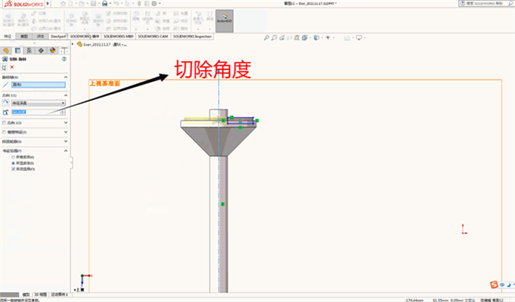
Task: Open the DimXpert tab
Action: [58, 36]
